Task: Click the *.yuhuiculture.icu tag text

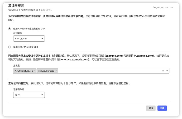Action: coord(24,71)
